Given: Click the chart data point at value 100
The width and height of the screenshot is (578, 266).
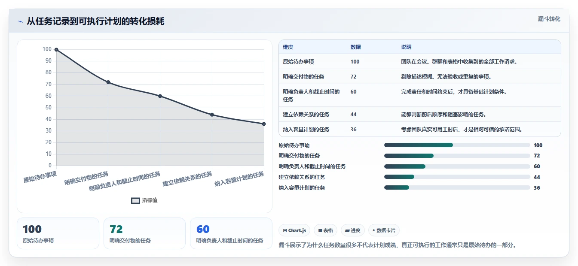Looking at the screenshot, I should coord(56,50).
